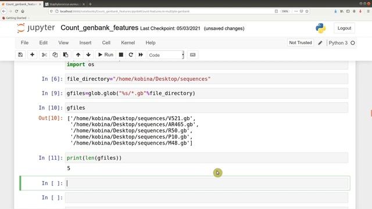The height and width of the screenshot is (209, 372).
Task: Restart the kernel icon
Action: pos(131,55)
